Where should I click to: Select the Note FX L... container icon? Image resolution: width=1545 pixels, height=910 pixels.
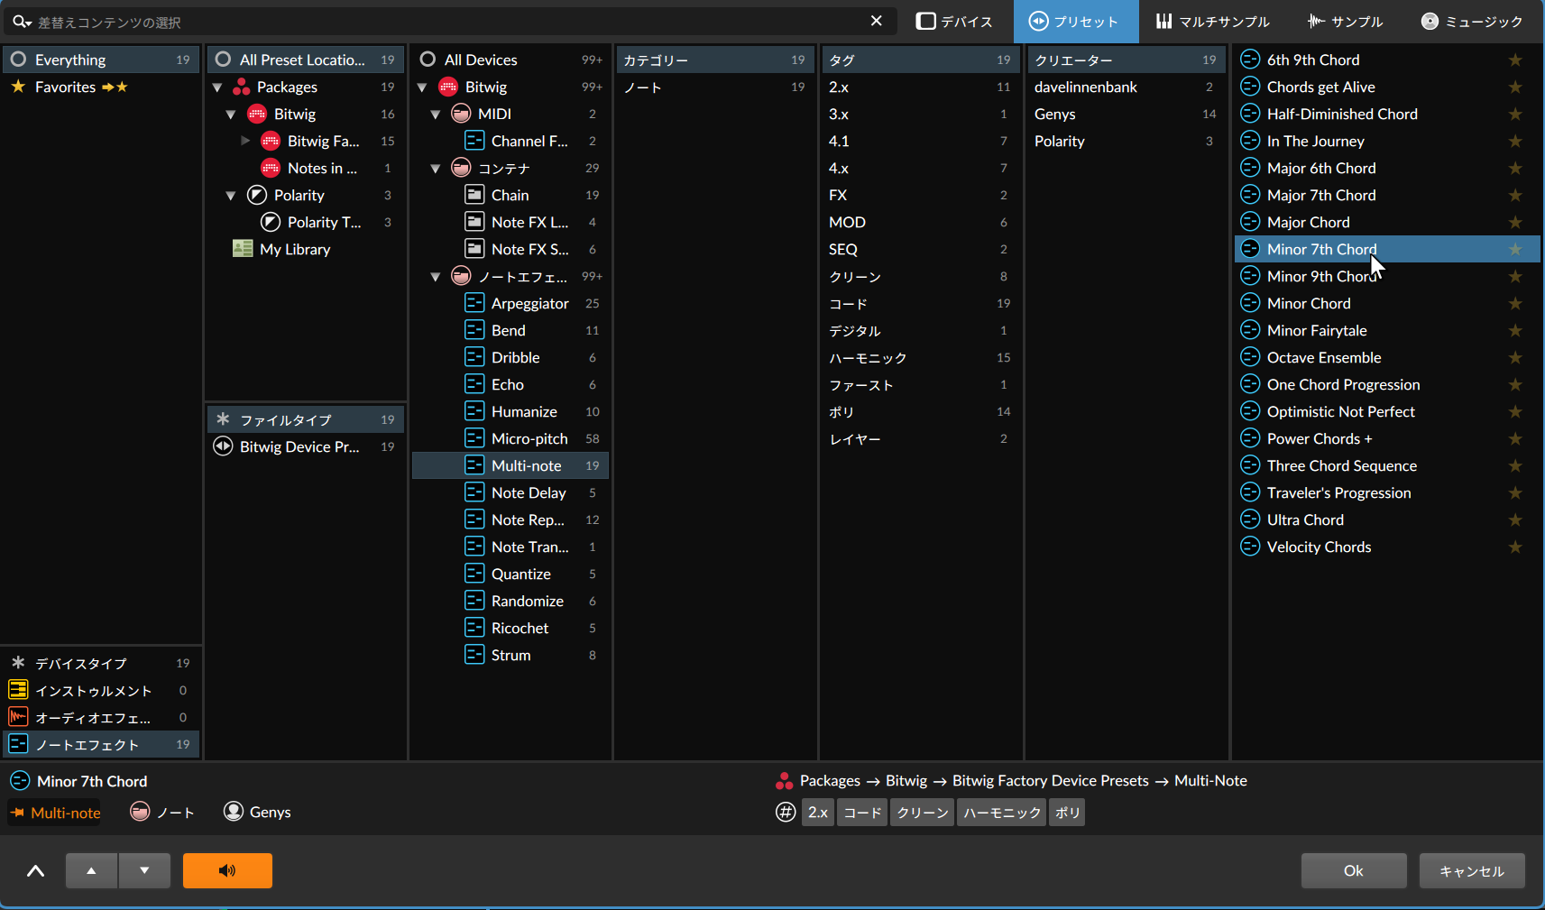click(x=474, y=222)
